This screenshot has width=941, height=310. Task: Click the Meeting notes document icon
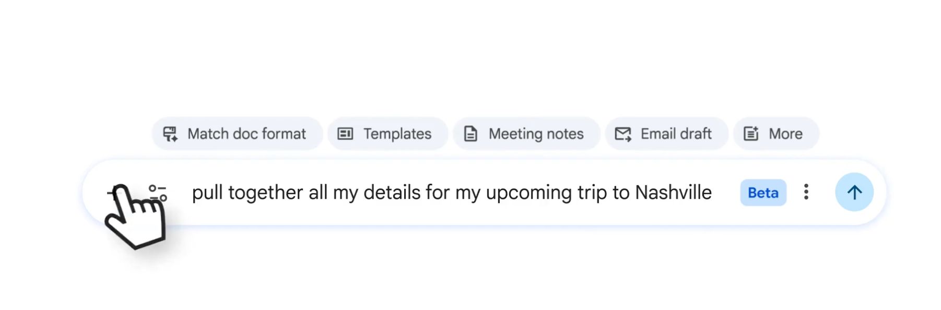(471, 134)
